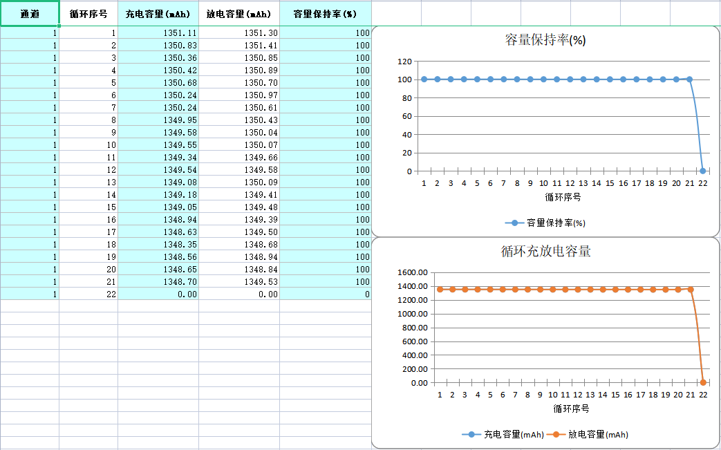Click discharge capacity cell 1351.41
Screen dimensions: 721x450
[x=239, y=45]
